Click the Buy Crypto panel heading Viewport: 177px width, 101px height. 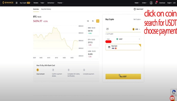pos(109,19)
